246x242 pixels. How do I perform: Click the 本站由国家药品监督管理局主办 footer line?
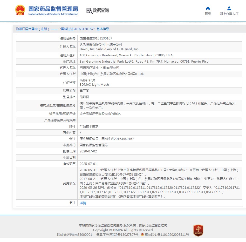pyautogui.click(x=123, y=225)
